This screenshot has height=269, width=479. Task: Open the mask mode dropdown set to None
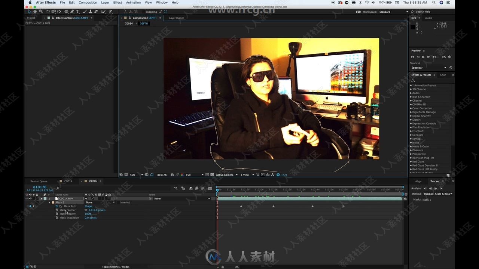100,202
